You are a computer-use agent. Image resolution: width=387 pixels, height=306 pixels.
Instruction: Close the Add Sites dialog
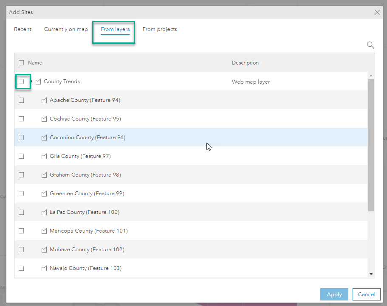pos(377,12)
